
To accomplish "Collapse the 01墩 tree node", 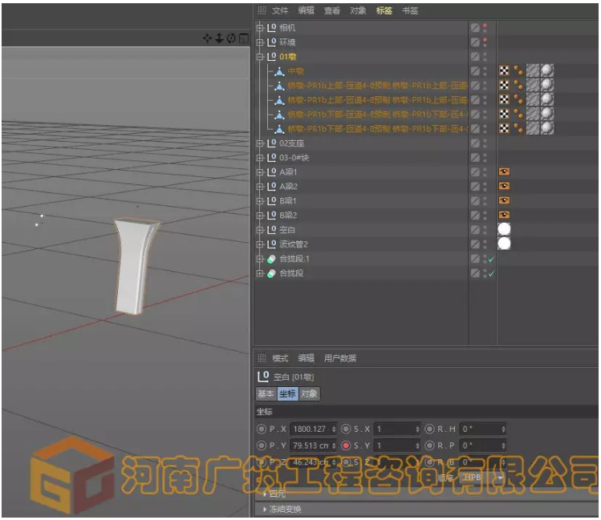I will tap(260, 57).
